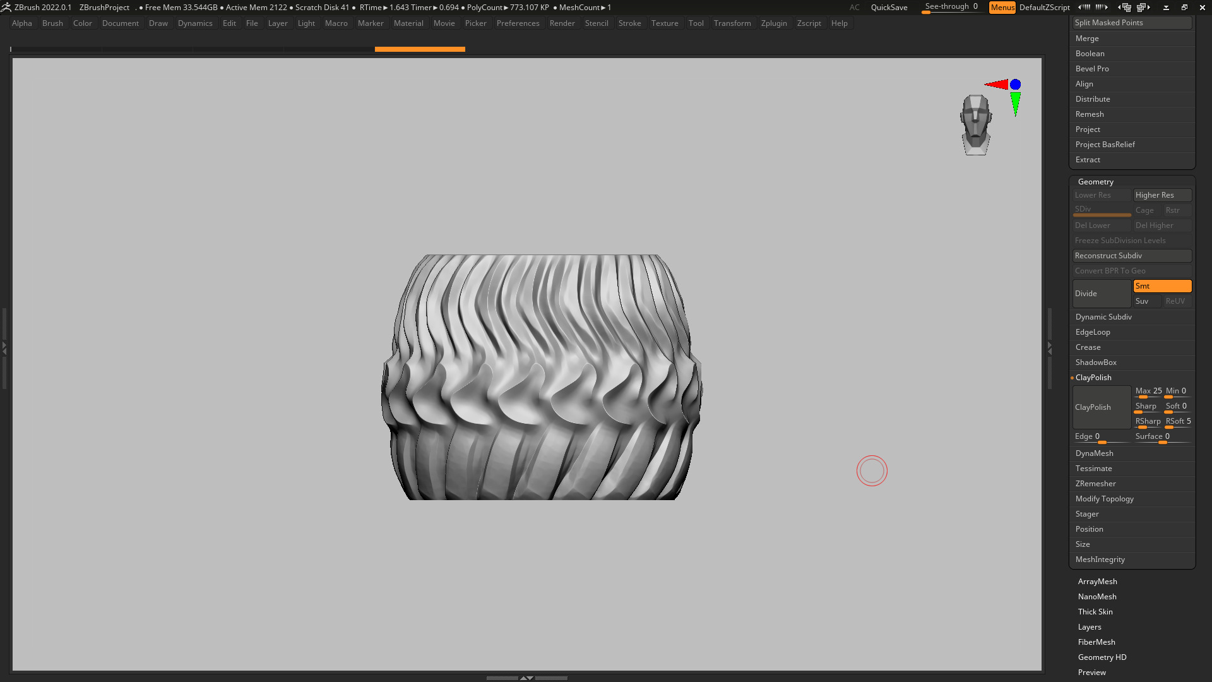Open the Transform menu
This screenshot has height=682, width=1212.
732,23
